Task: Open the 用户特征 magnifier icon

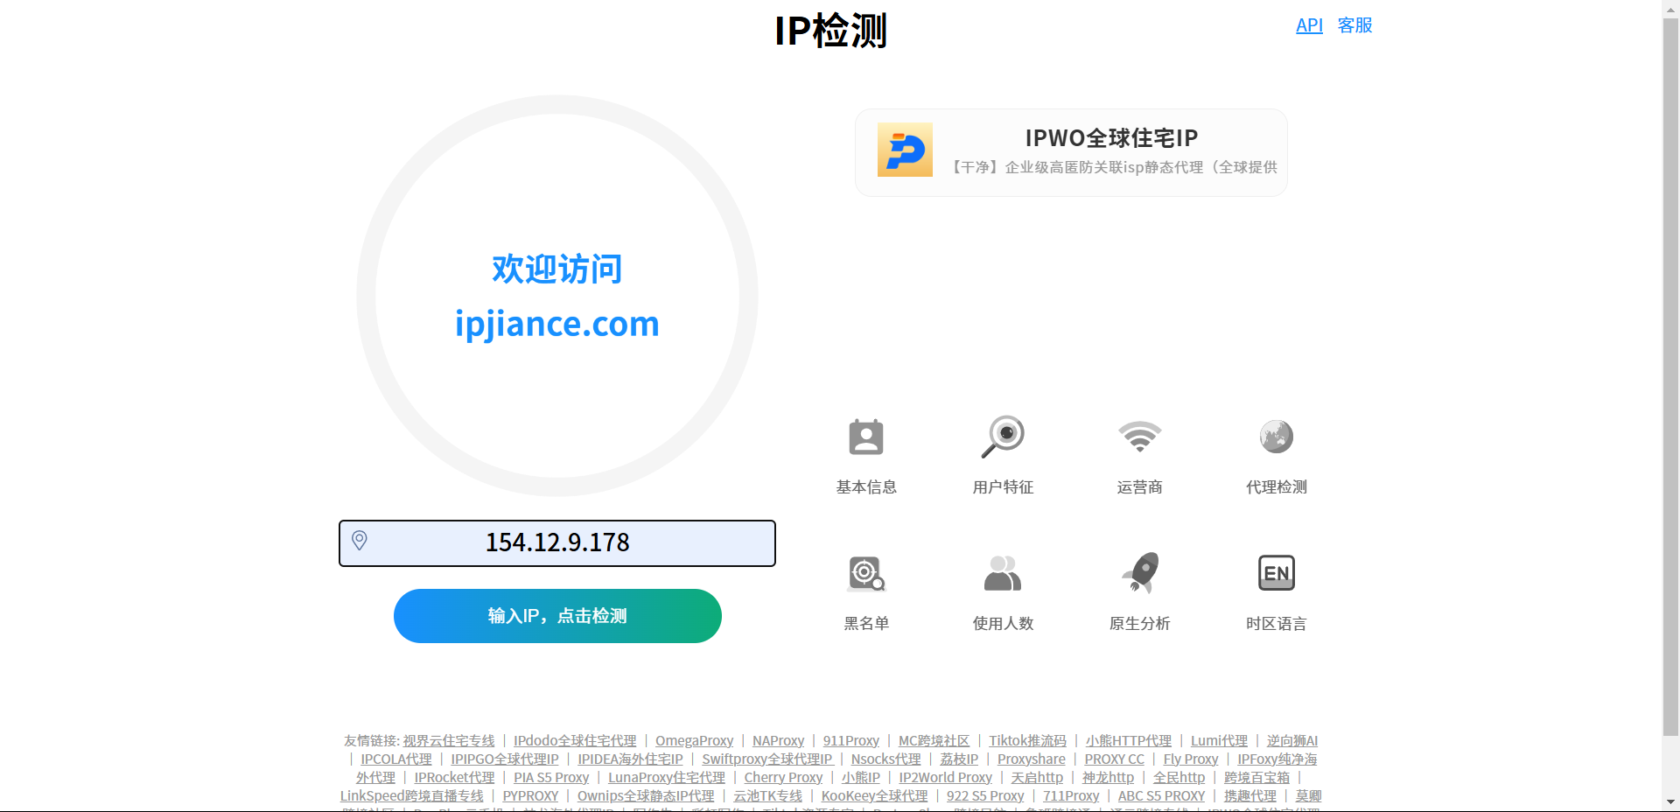Action: point(1003,437)
